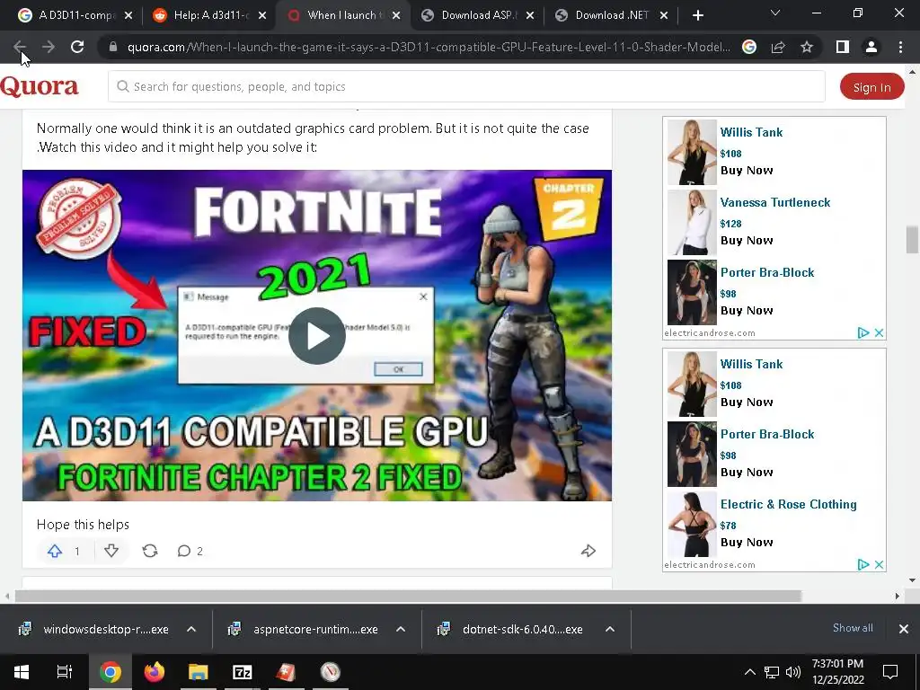The width and height of the screenshot is (920, 690).
Task: Open Chrome three-dot menu
Action: click(900, 47)
